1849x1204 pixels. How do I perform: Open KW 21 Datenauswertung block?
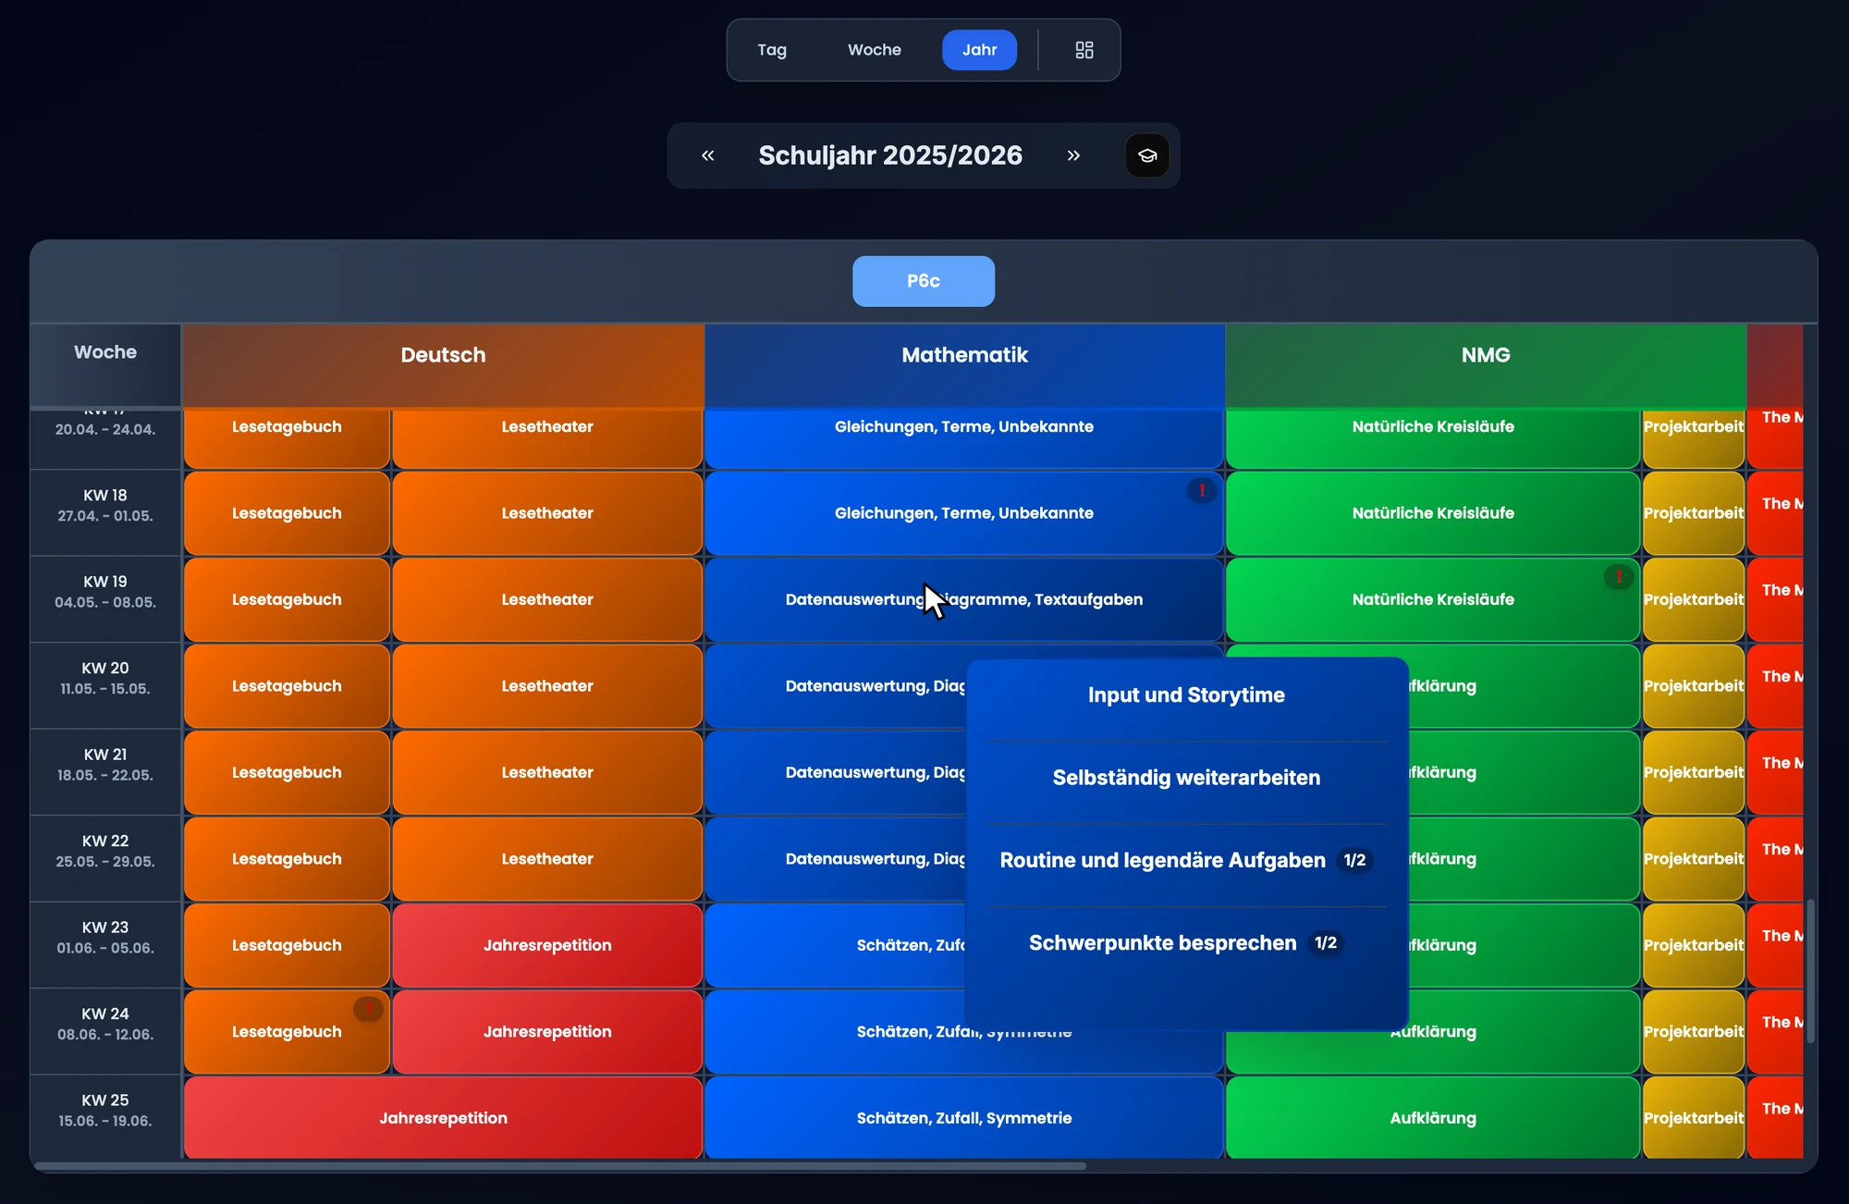tap(836, 772)
